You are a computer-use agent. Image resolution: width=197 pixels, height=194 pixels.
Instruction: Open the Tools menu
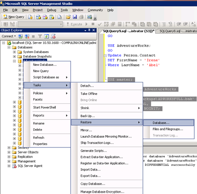pyautogui.click(x=64, y=10)
